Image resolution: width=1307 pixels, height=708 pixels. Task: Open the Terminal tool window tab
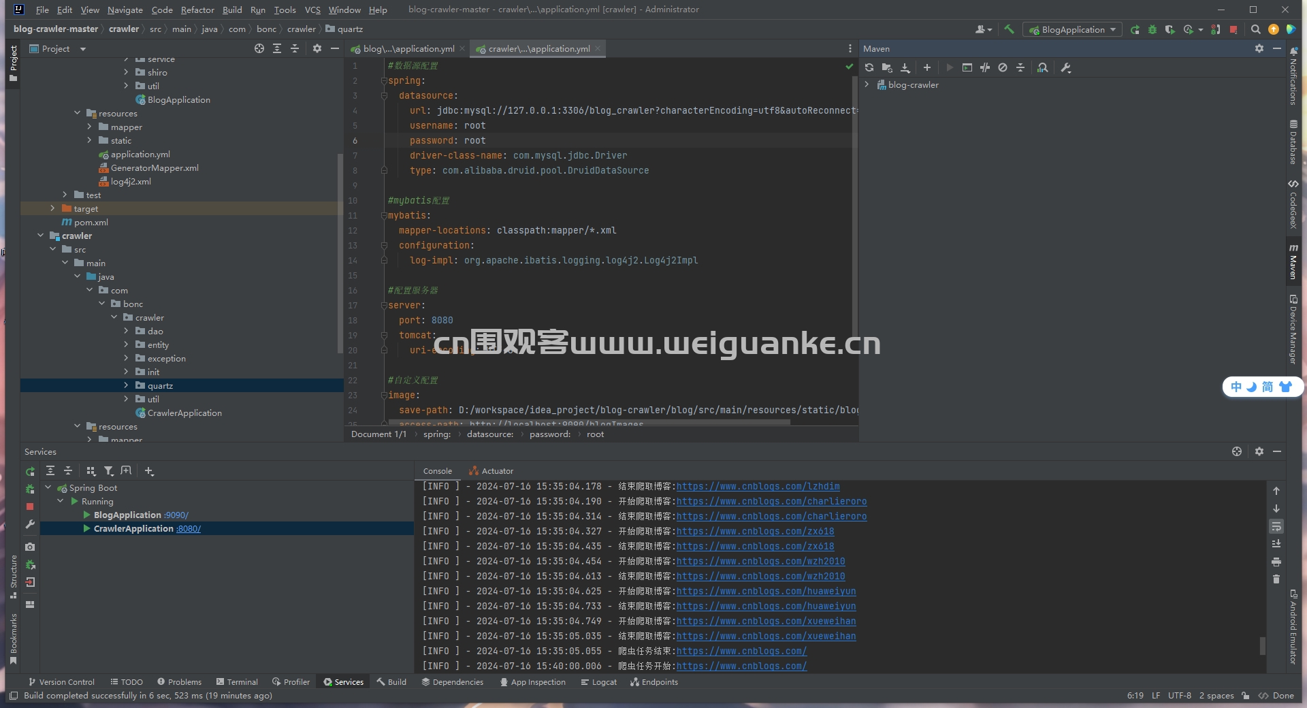[237, 681]
